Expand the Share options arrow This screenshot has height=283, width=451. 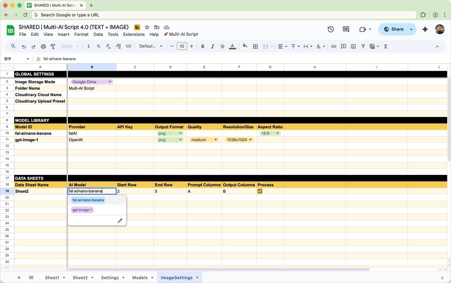412,29
